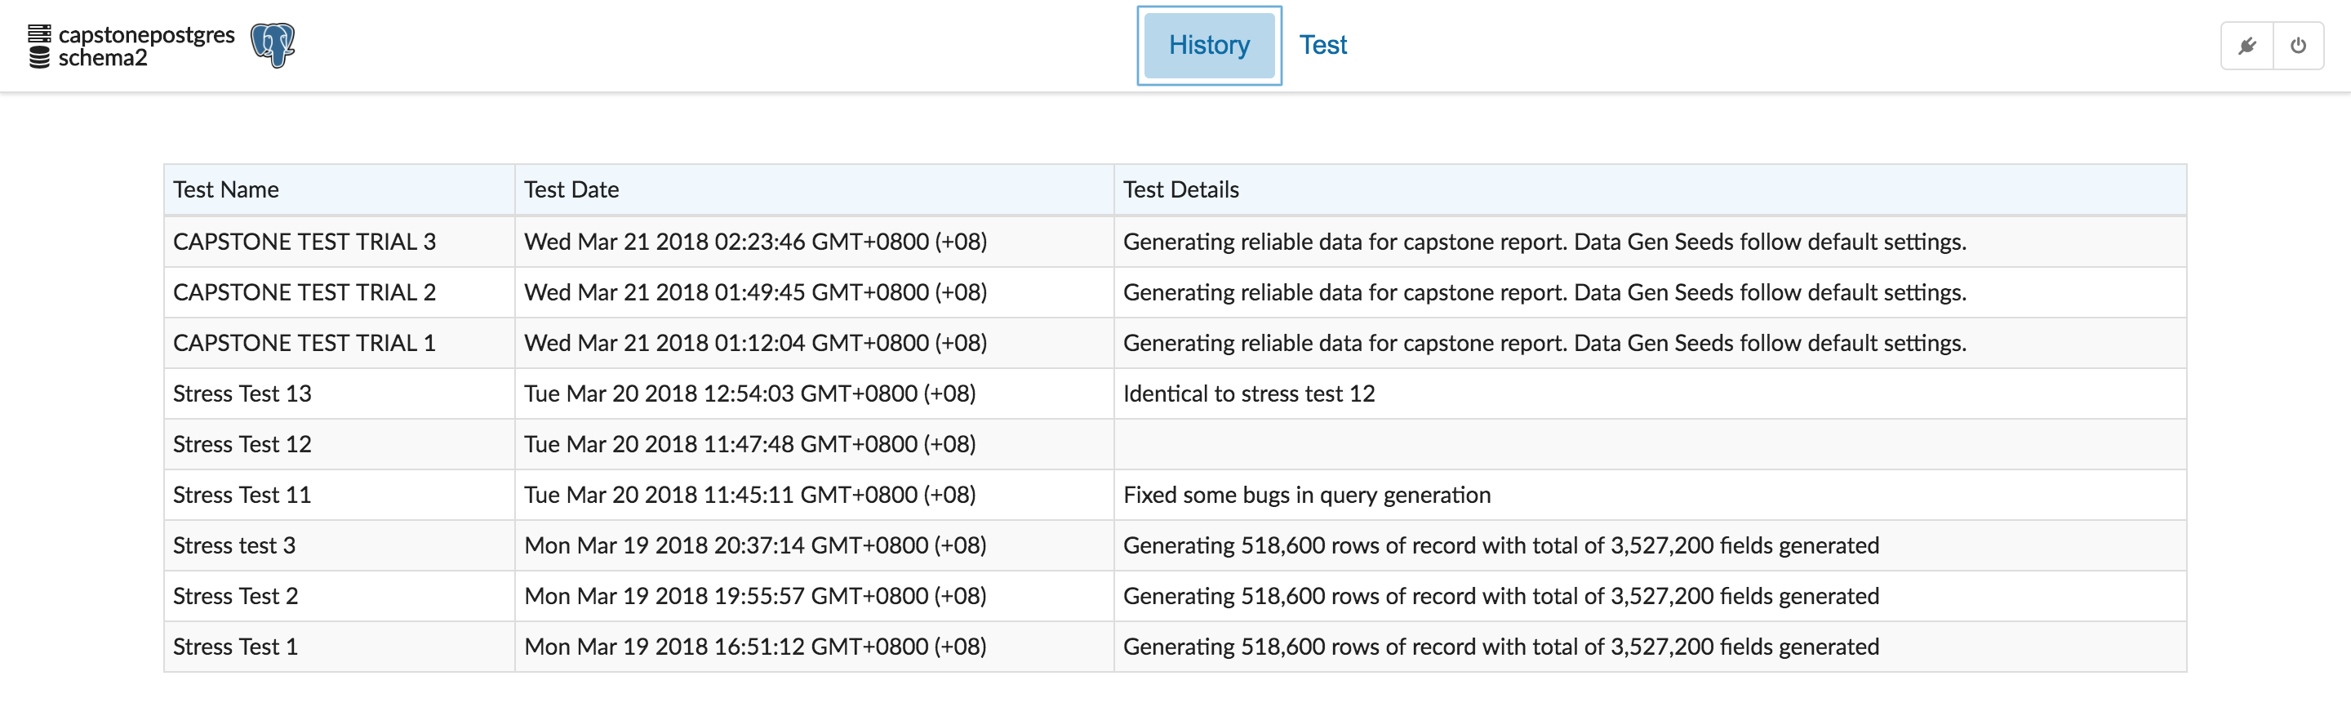Click the Test Name column header
Screen dimensions: 2351x707
(226, 189)
